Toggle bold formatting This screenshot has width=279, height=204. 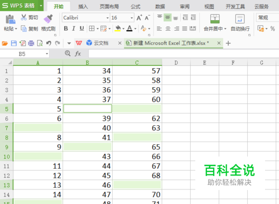(x=66, y=29)
